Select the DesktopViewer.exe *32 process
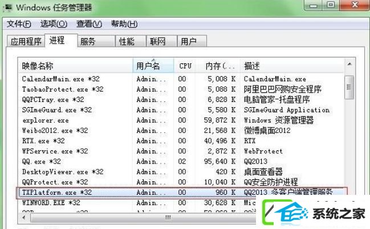The image size is (370, 229). point(181,171)
